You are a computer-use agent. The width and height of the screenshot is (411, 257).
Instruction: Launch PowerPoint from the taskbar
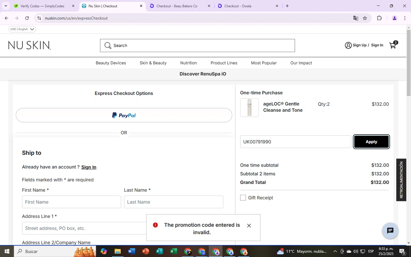pos(145,251)
